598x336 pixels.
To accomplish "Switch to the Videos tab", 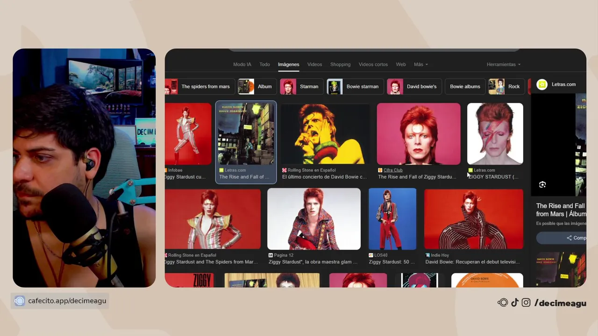I will click(314, 64).
